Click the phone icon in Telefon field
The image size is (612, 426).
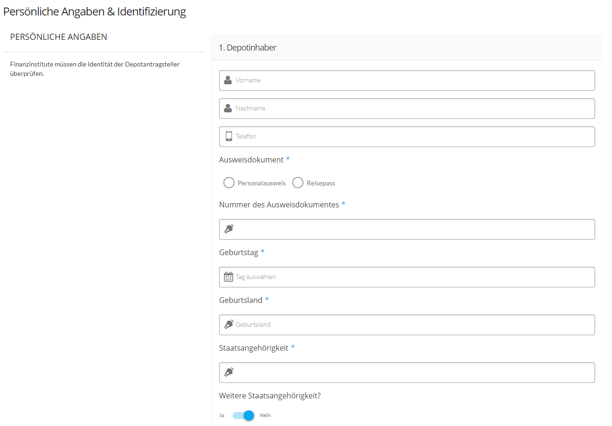coord(229,136)
